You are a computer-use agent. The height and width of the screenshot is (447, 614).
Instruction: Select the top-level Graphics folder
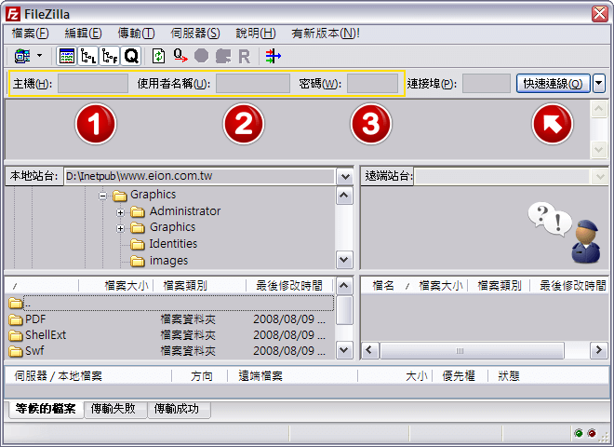pos(153,195)
